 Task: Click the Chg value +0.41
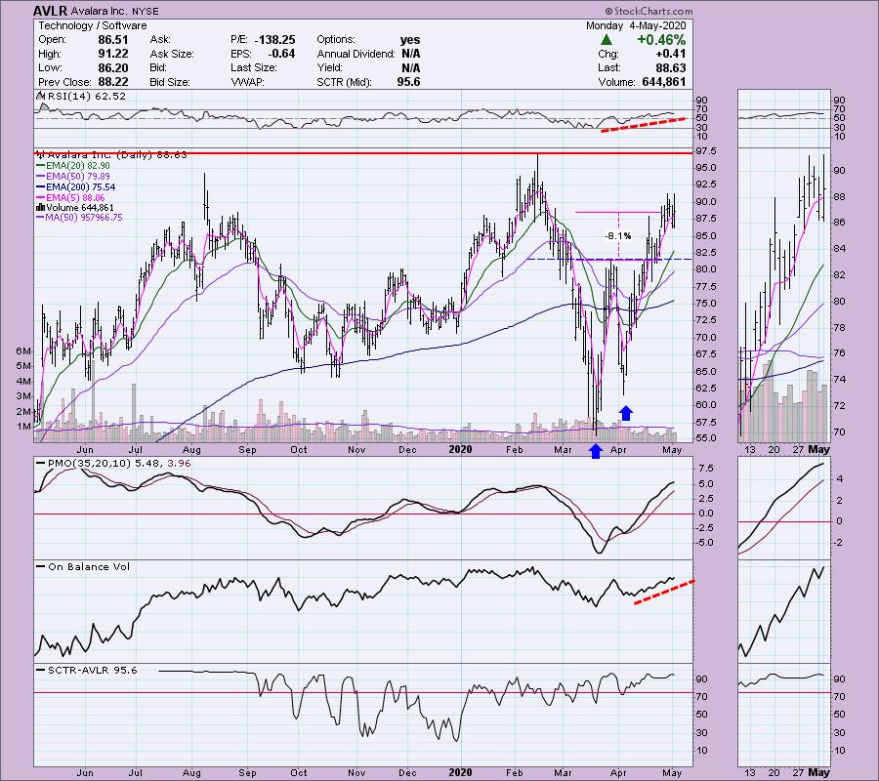click(x=670, y=54)
